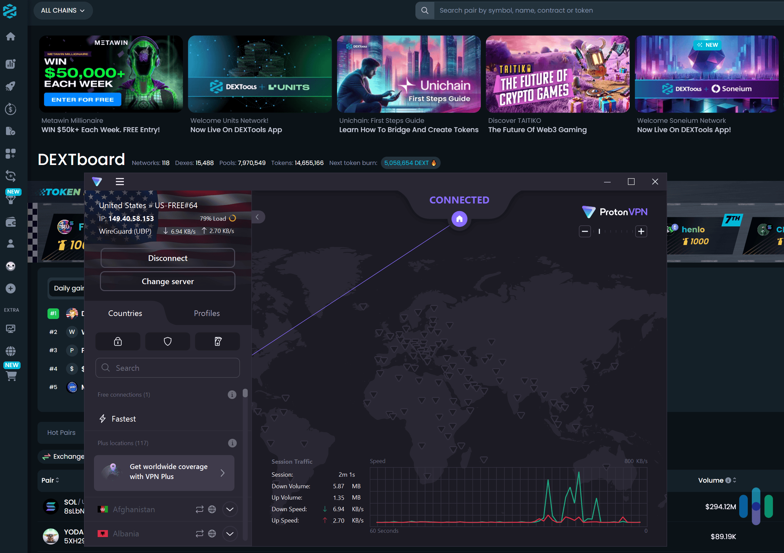Click the ProtonVPN hamburger menu icon
Image resolution: width=784 pixels, height=553 pixels.
(120, 181)
